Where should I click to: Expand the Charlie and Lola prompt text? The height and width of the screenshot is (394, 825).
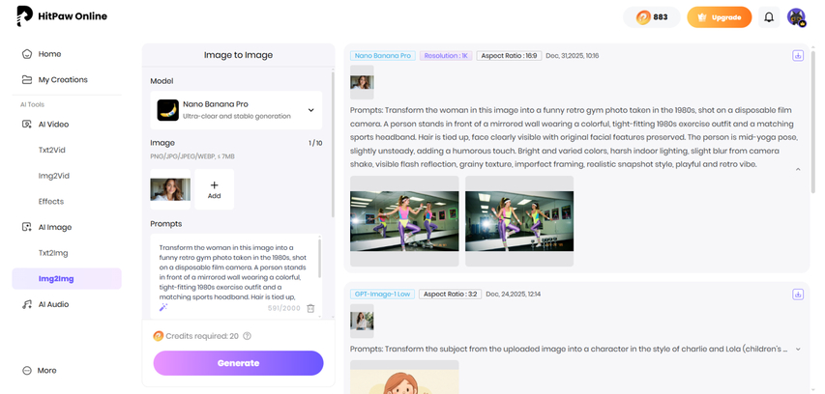pos(798,349)
